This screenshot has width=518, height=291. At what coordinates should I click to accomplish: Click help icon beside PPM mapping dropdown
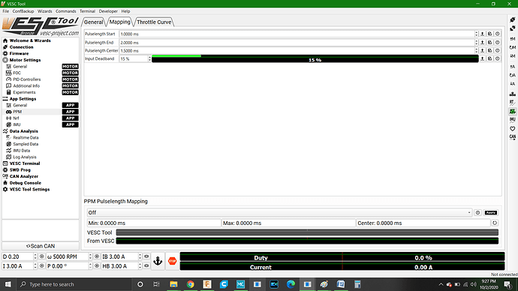coord(477,213)
